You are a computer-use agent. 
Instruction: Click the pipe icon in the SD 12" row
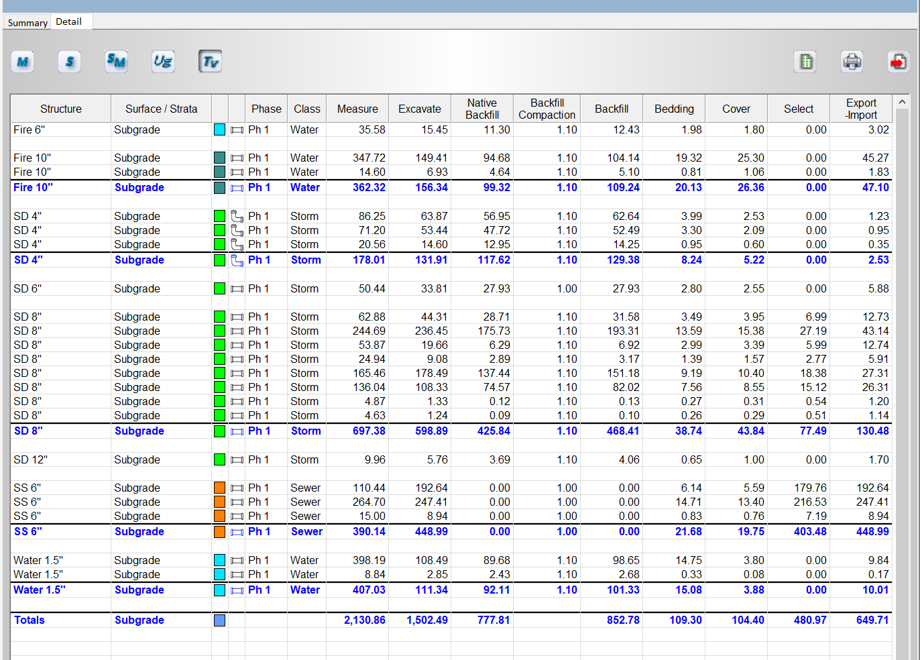point(237,460)
